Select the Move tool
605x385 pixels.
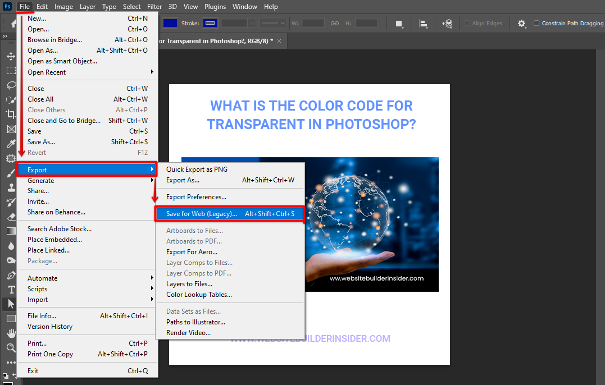tap(11, 57)
